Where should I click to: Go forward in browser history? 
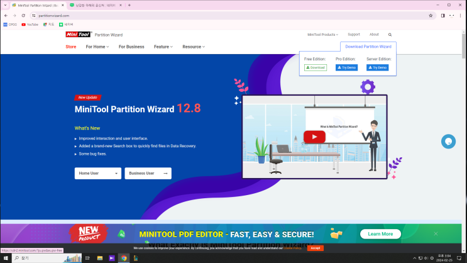pos(14,16)
